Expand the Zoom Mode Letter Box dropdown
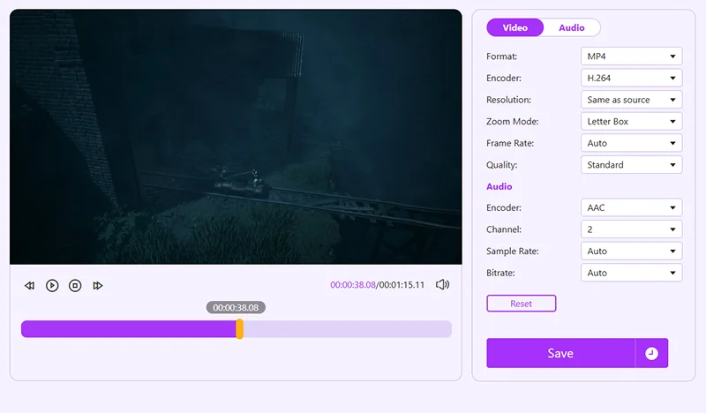706x413 pixels. [631, 121]
